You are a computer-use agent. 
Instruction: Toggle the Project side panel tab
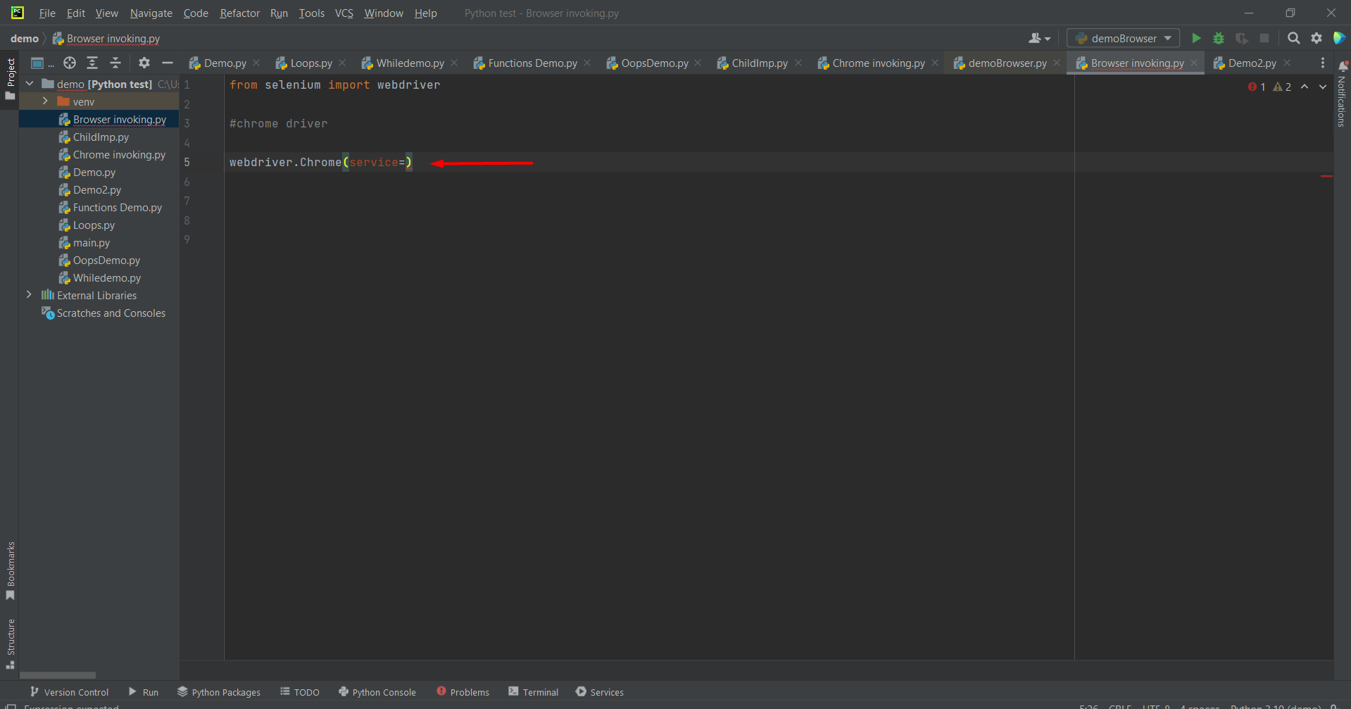pos(10,79)
